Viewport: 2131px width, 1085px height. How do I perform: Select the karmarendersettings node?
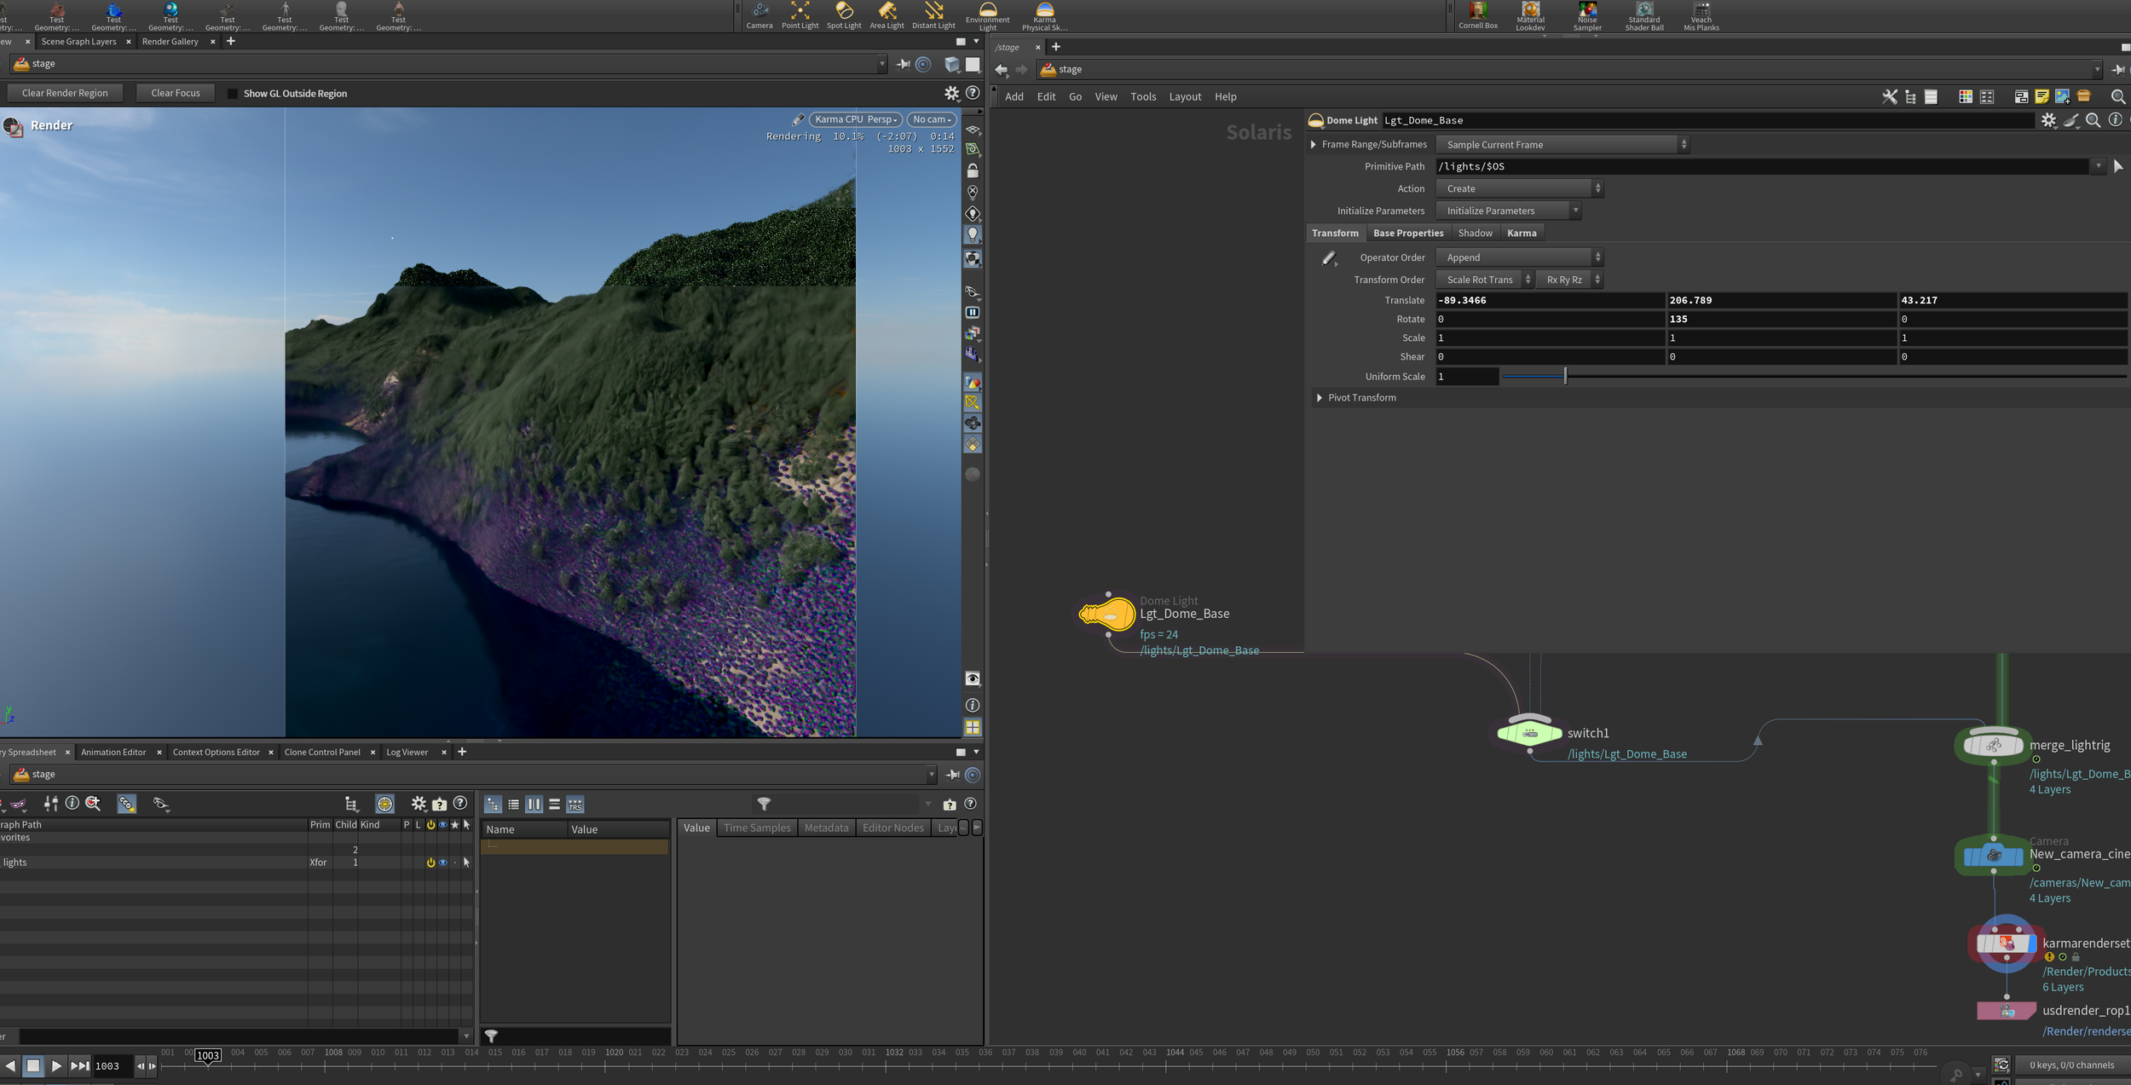pyautogui.click(x=2006, y=943)
